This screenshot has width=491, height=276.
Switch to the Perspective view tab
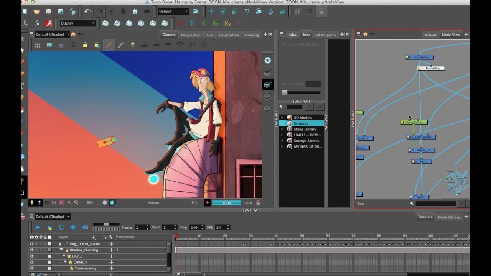pyautogui.click(x=191, y=35)
